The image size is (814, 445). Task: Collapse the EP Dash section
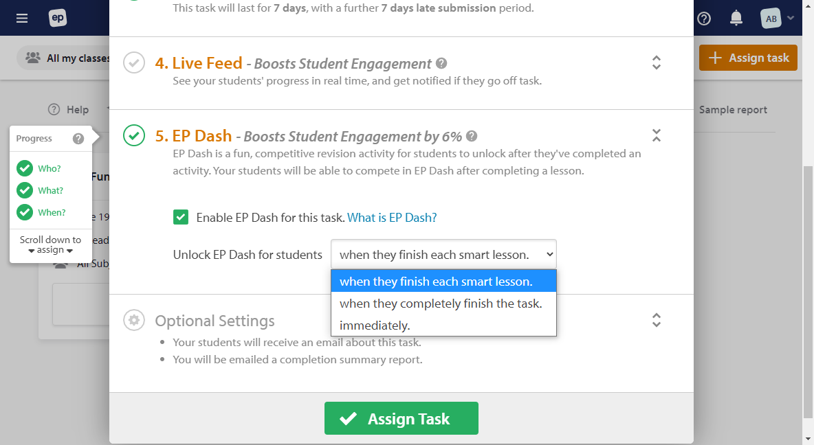(657, 135)
